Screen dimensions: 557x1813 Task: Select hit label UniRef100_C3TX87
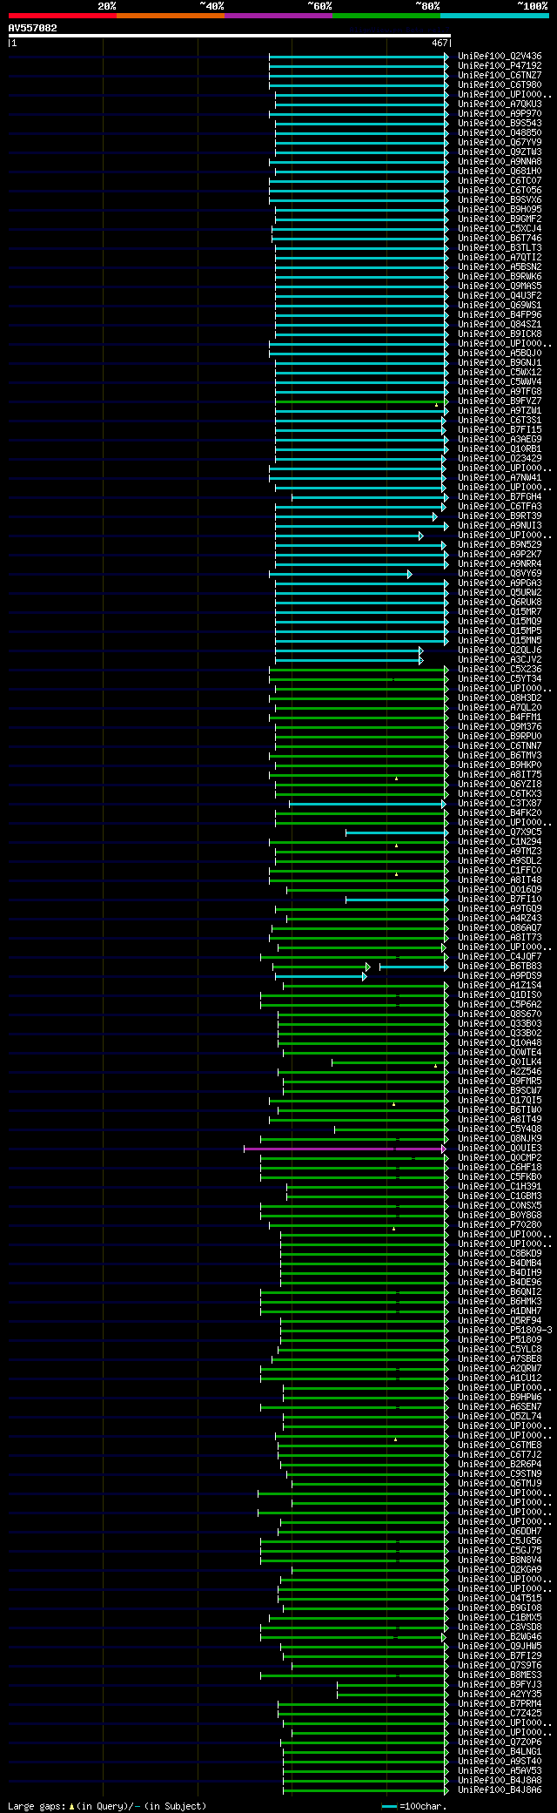click(x=500, y=804)
